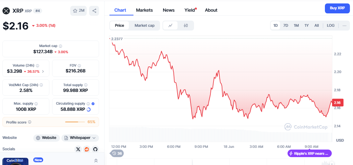Switch to the About tab
Screen dimensions: 353x165
[211, 10]
